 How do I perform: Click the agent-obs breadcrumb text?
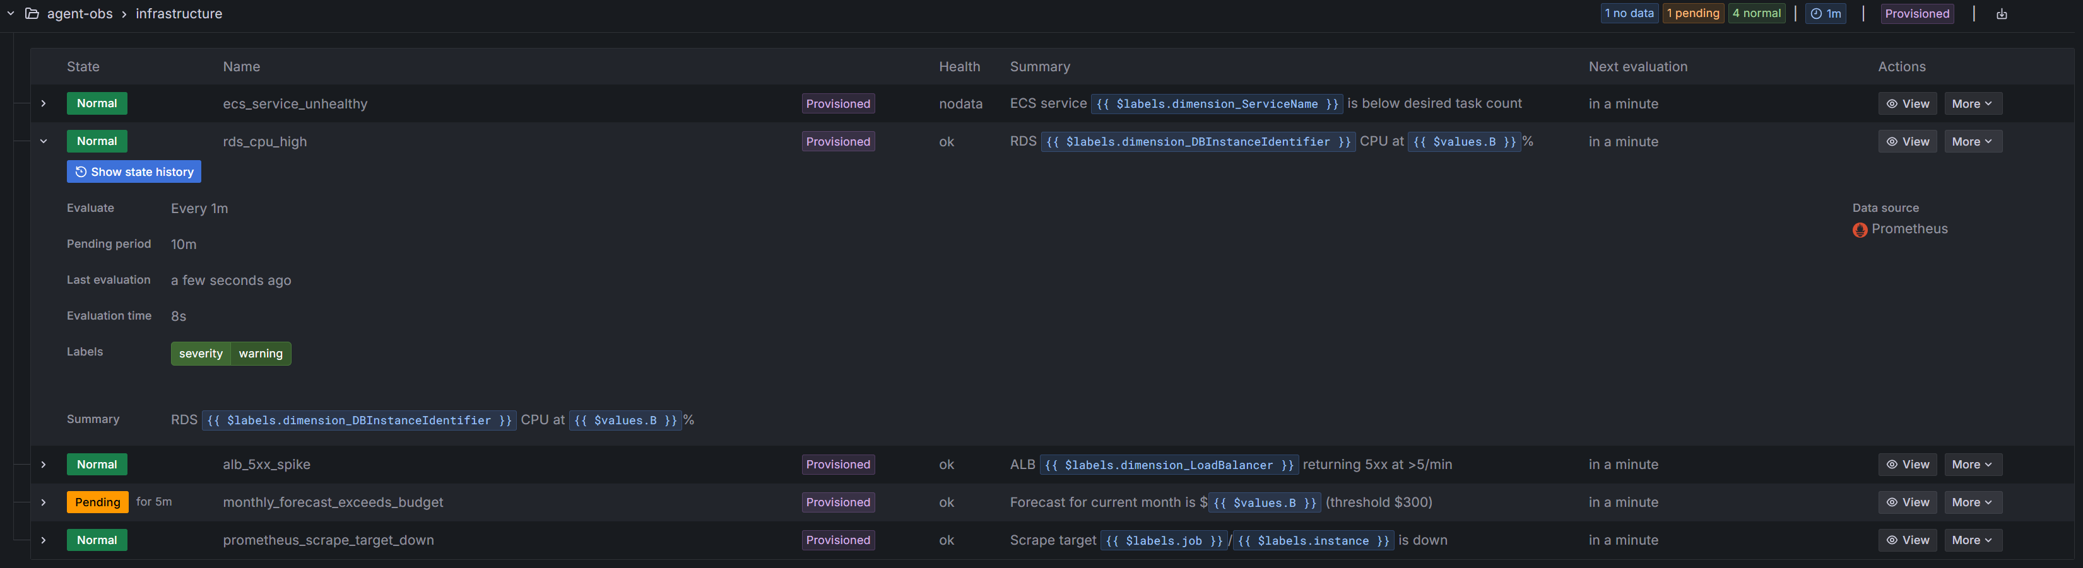(80, 14)
